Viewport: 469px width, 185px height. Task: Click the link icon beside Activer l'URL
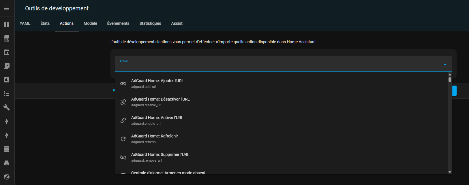coord(123,120)
